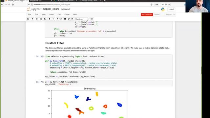This screenshot has height=118, width=210.
Task: Click the Pocket save icon in address bar
Action: point(166,4)
